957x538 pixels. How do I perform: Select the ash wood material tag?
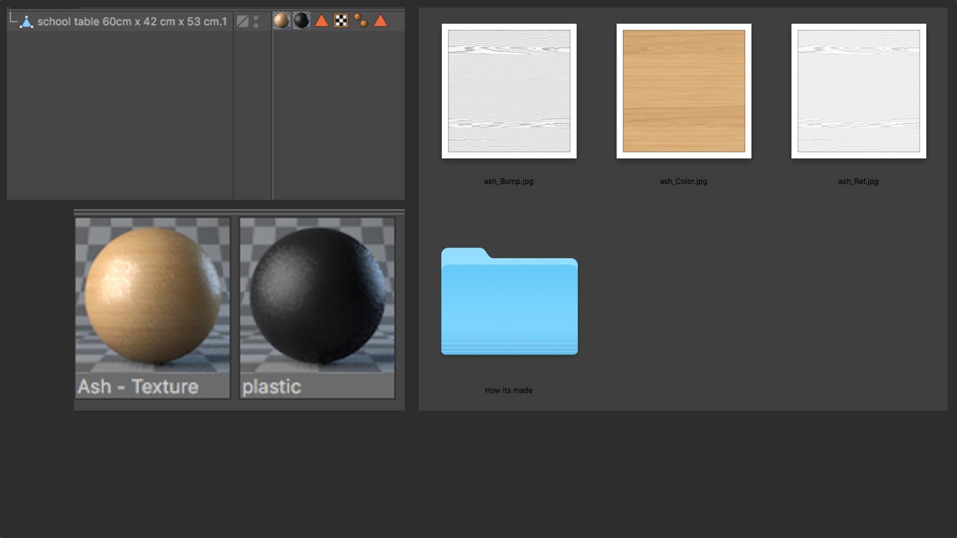tap(281, 20)
